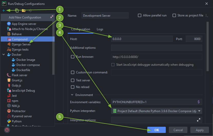Expand the Interpreter options field
This screenshot has width=213, height=136.
click(x=198, y=120)
